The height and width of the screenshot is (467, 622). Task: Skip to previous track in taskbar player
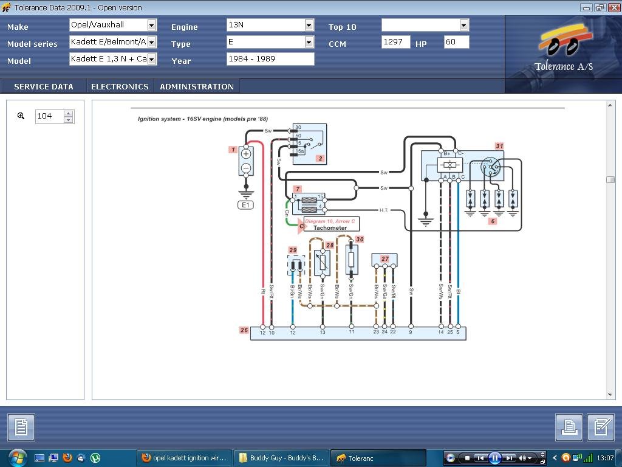point(480,458)
